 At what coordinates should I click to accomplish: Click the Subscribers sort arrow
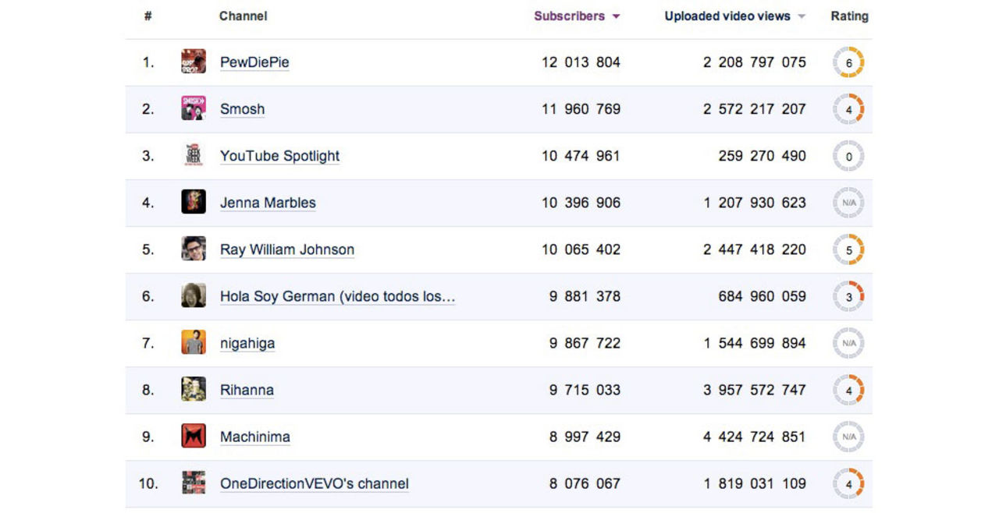(x=617, y=16)
